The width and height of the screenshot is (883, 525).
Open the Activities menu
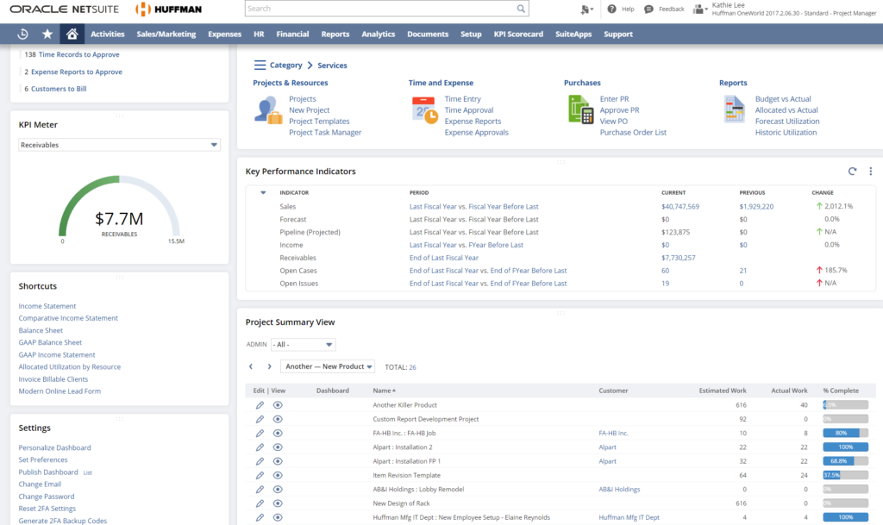[x=108, y=34]
